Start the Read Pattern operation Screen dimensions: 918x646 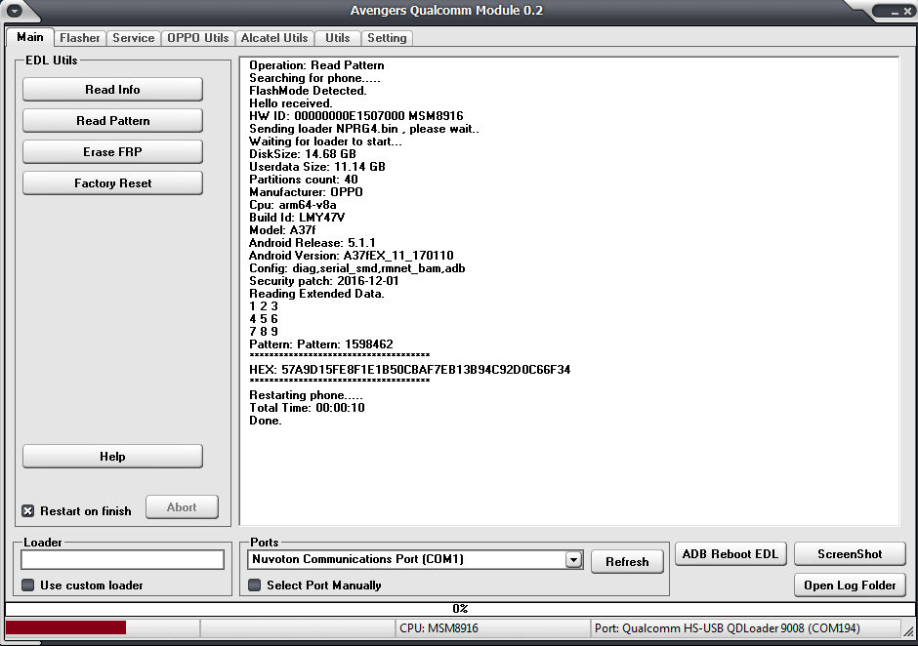[x=112, y=121]
